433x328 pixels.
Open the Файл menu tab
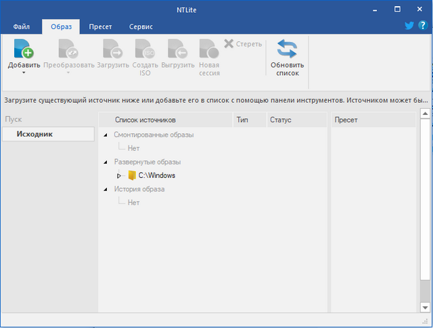click(22, 26)
